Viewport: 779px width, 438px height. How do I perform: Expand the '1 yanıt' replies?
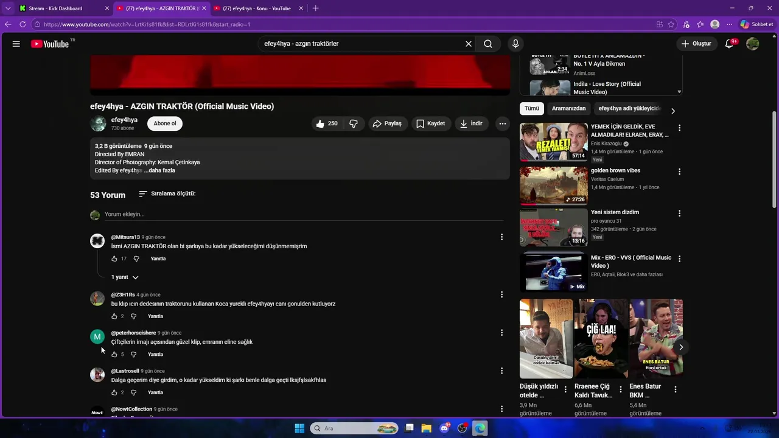(125, 277)
